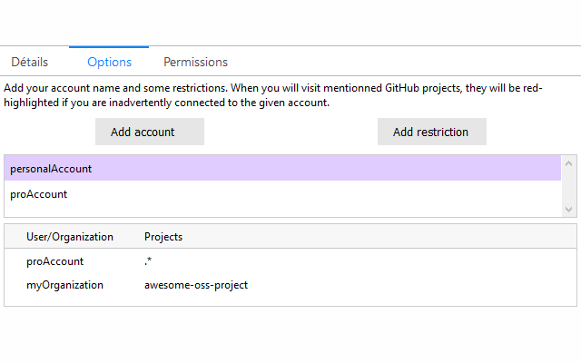Sort by the User/Organization column header
This screenshot has height=363, width=581.
[70, 237]
